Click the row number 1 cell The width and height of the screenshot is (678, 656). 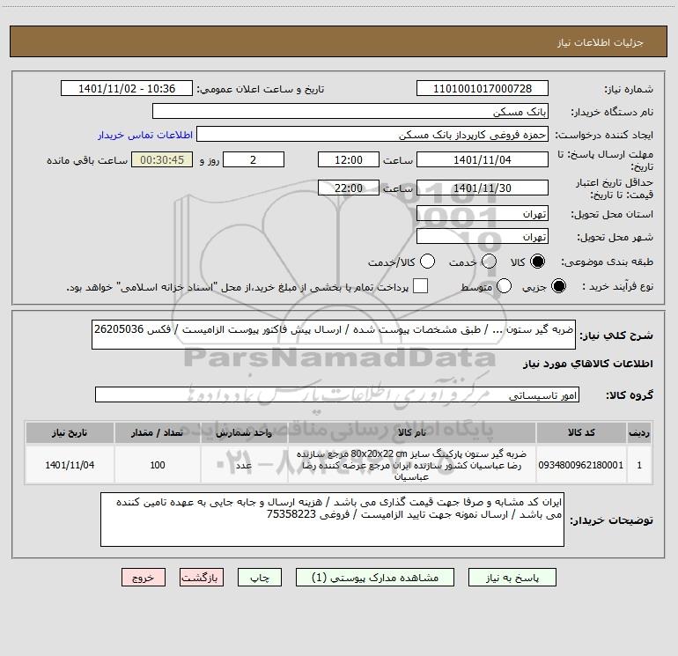tap(639, 465)
